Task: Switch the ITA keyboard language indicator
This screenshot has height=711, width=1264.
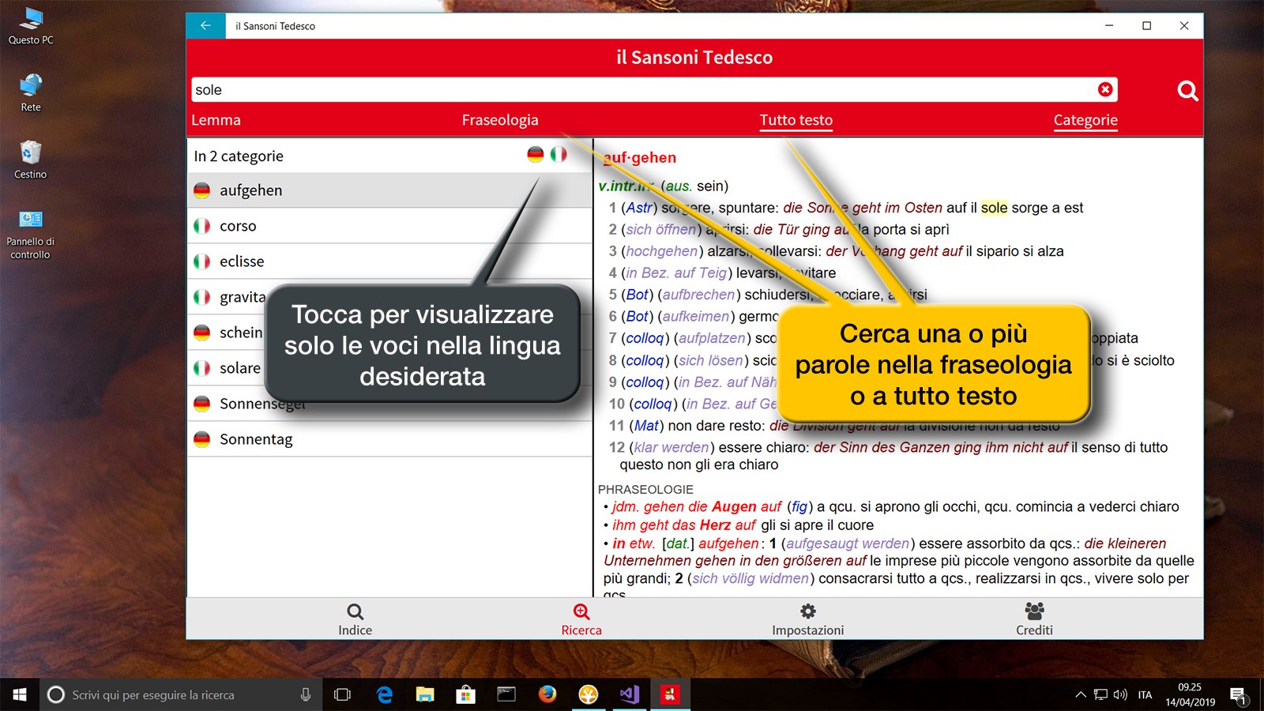Action: coord(1145,695)
